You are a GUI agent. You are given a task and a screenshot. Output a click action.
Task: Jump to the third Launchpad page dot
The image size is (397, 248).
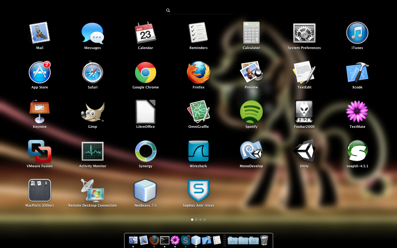click(x=200, y=220)
